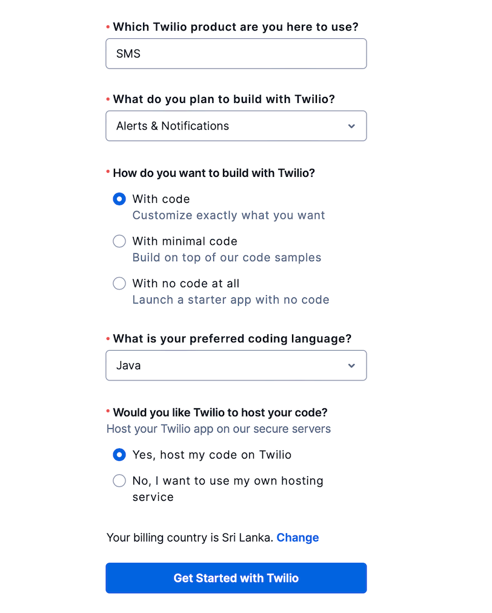The height and width of the screenshot is (613, 492).
Task: Click the chevron arrow beside Java
Action: (x=351, y=365)
